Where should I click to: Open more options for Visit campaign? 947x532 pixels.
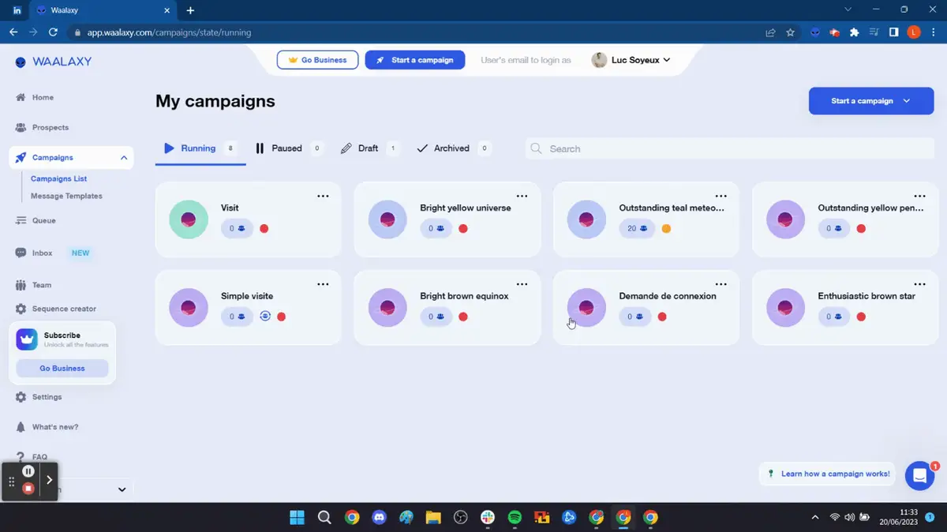pyautogui.click(x=323, y=197)
